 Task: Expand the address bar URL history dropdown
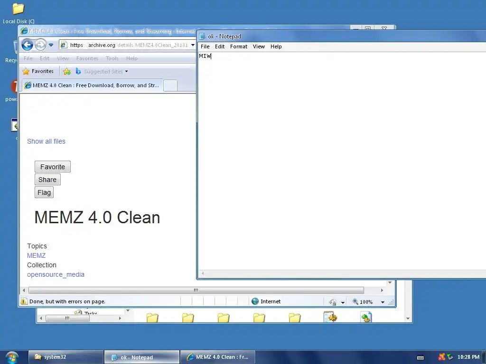tap(193, 45)
